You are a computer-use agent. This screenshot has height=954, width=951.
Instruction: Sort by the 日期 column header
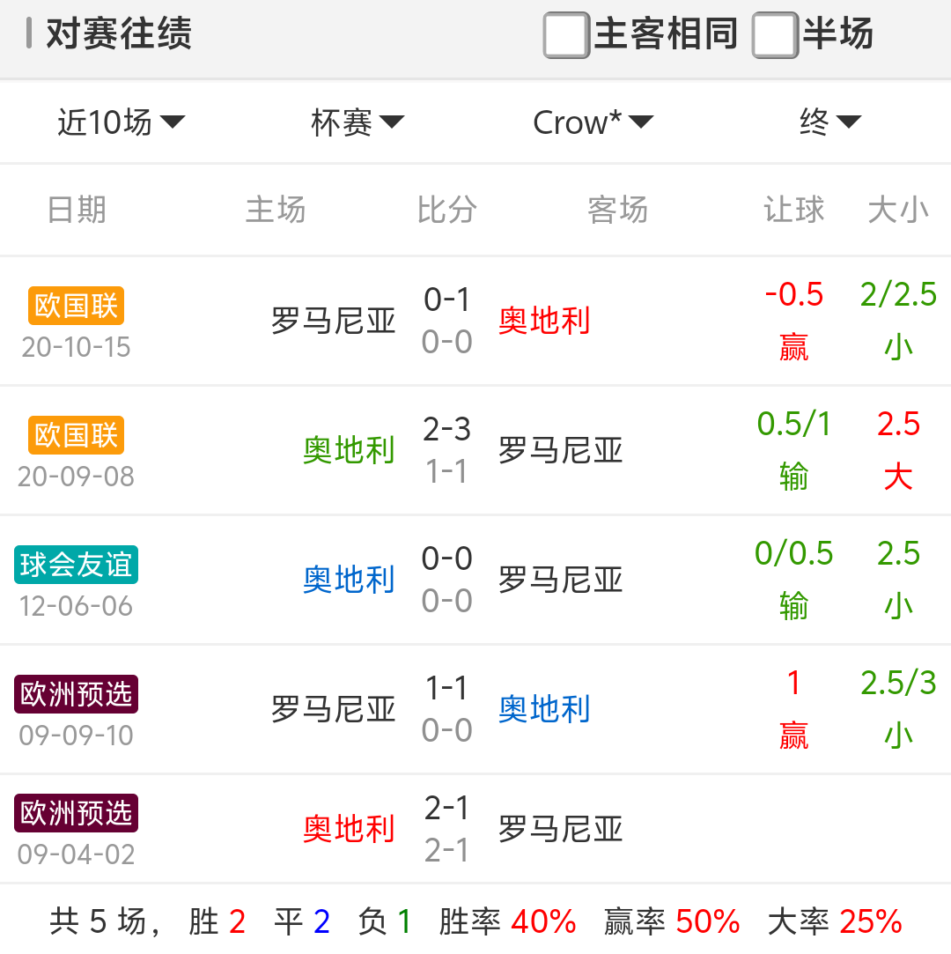tap(77, 210)
